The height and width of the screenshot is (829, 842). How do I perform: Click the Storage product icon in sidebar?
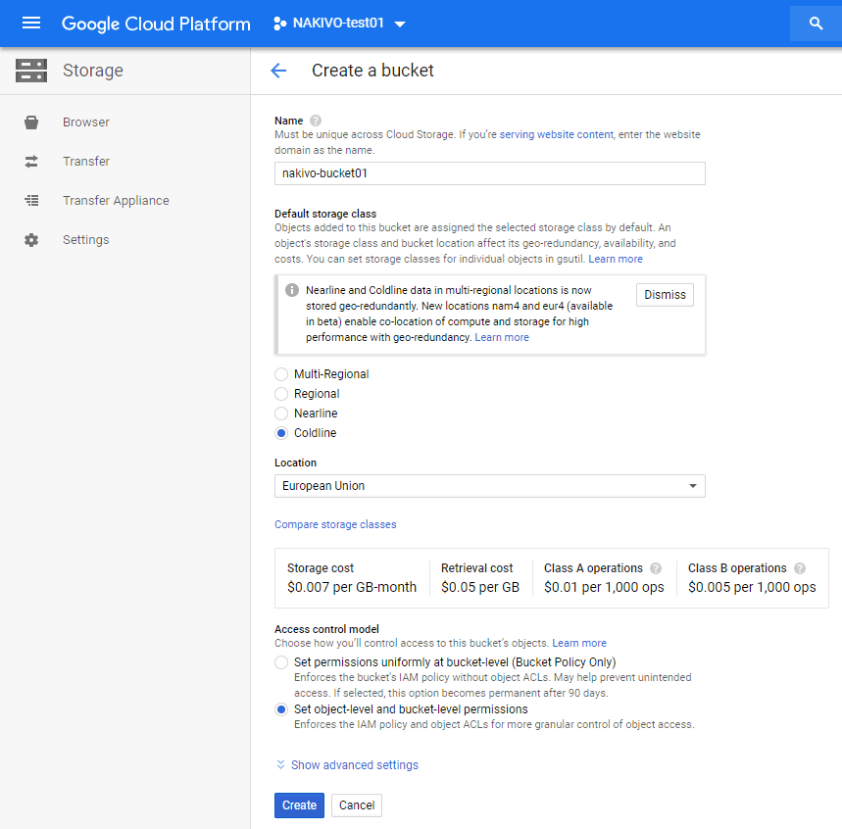coord(31,71)
